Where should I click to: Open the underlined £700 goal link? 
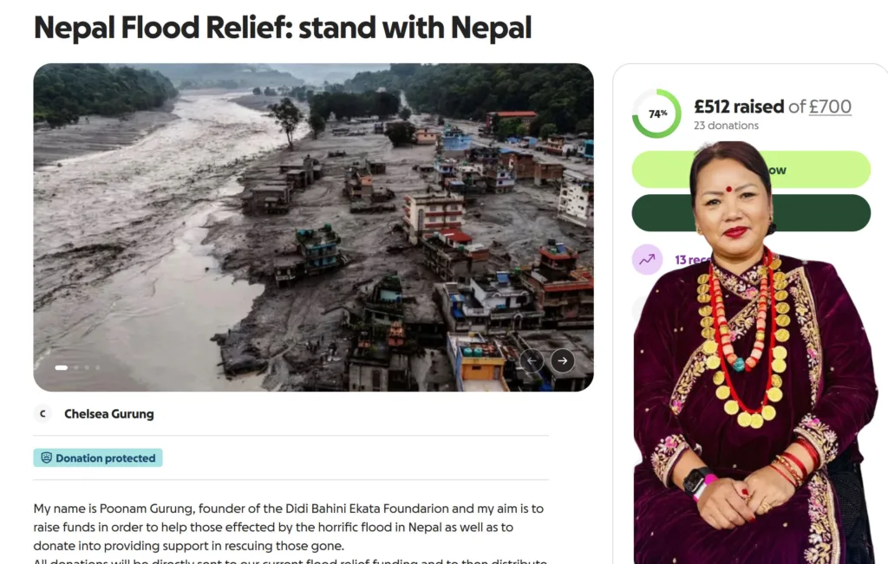830,107
